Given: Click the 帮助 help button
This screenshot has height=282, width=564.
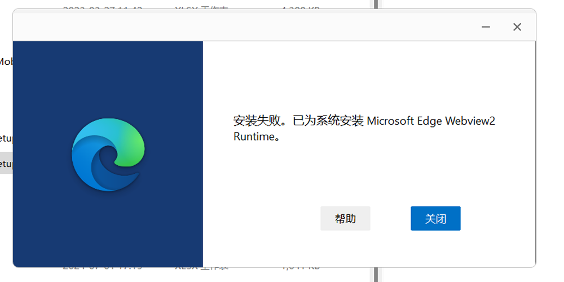Looking at the screenshot, I should pyautogui.click(x=345, y=218).
